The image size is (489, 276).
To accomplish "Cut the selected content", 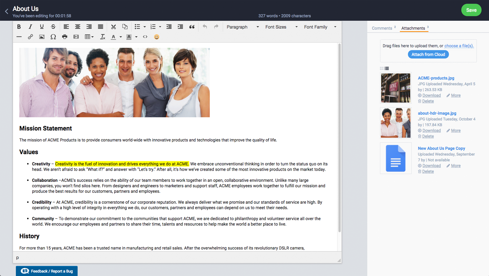I will pyautogui.click(x=113, y=27).
